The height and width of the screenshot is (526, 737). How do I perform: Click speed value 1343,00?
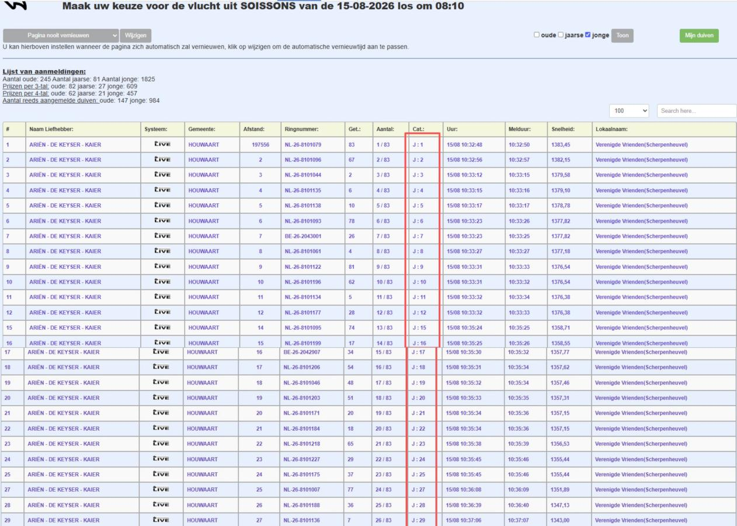(x=559, y=520)
